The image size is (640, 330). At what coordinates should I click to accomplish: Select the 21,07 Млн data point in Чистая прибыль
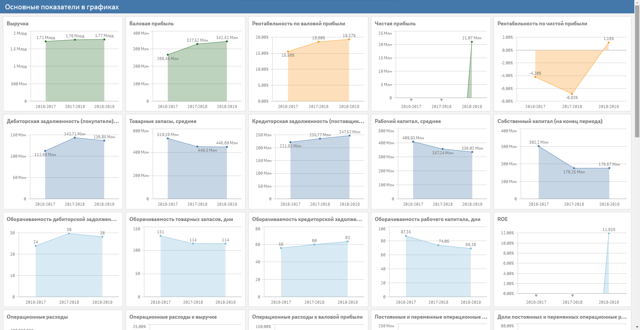point(472,42)
